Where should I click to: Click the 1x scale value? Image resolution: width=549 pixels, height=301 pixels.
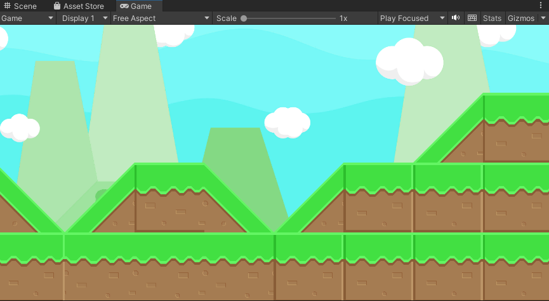coord(343,18)
